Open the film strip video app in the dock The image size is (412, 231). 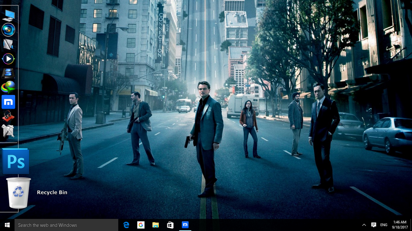coord(8,73)
